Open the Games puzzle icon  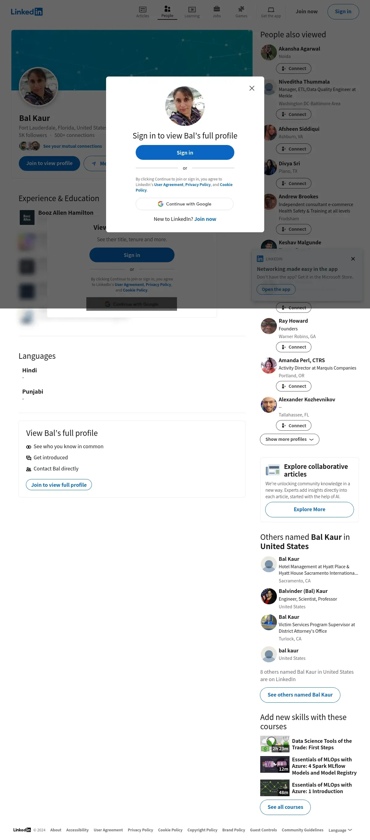[241, 9]
